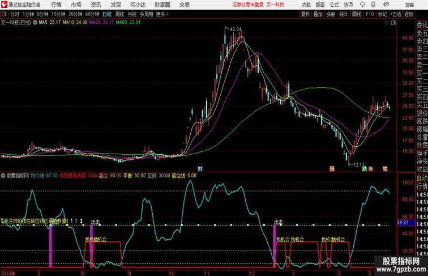428x276 pixels.
Task: Click the MA5: 25.17 value
Action: tap(50, 22)
